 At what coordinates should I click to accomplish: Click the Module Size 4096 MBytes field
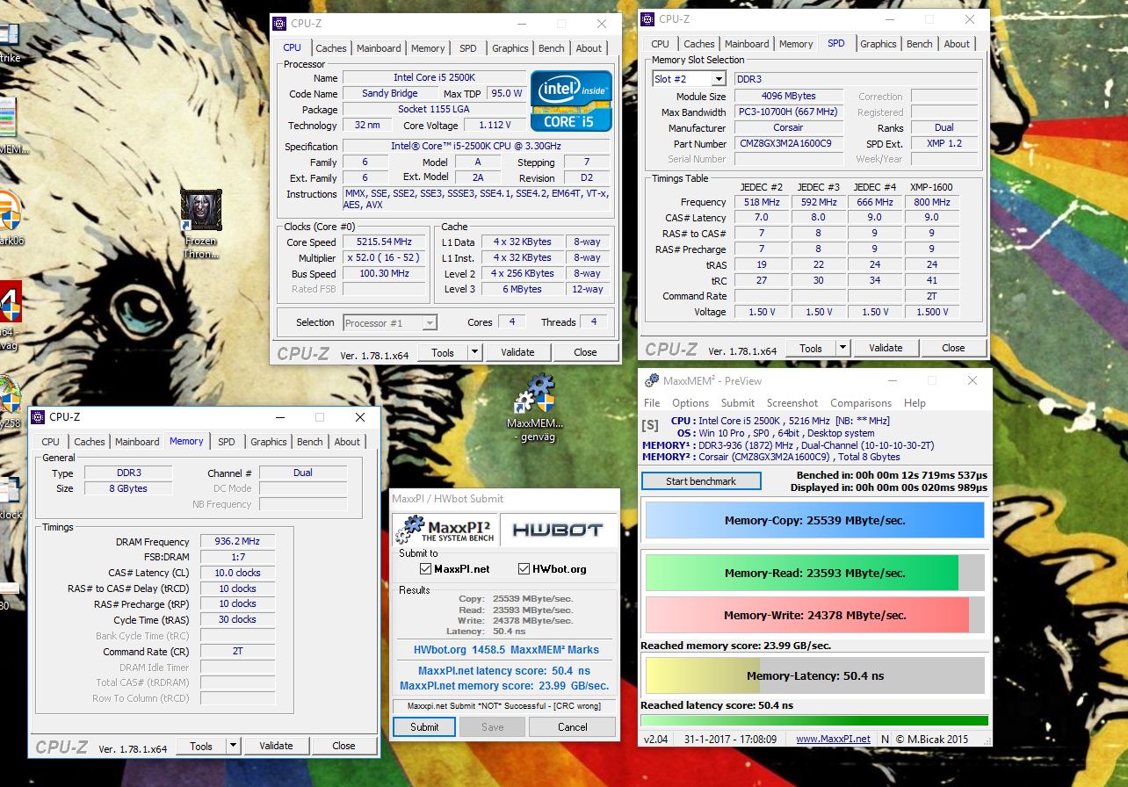pos(787,96)
